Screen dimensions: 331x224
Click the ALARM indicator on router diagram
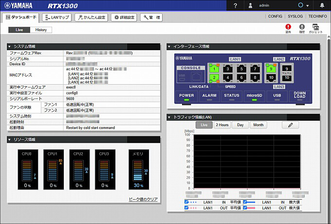point(209,97)
